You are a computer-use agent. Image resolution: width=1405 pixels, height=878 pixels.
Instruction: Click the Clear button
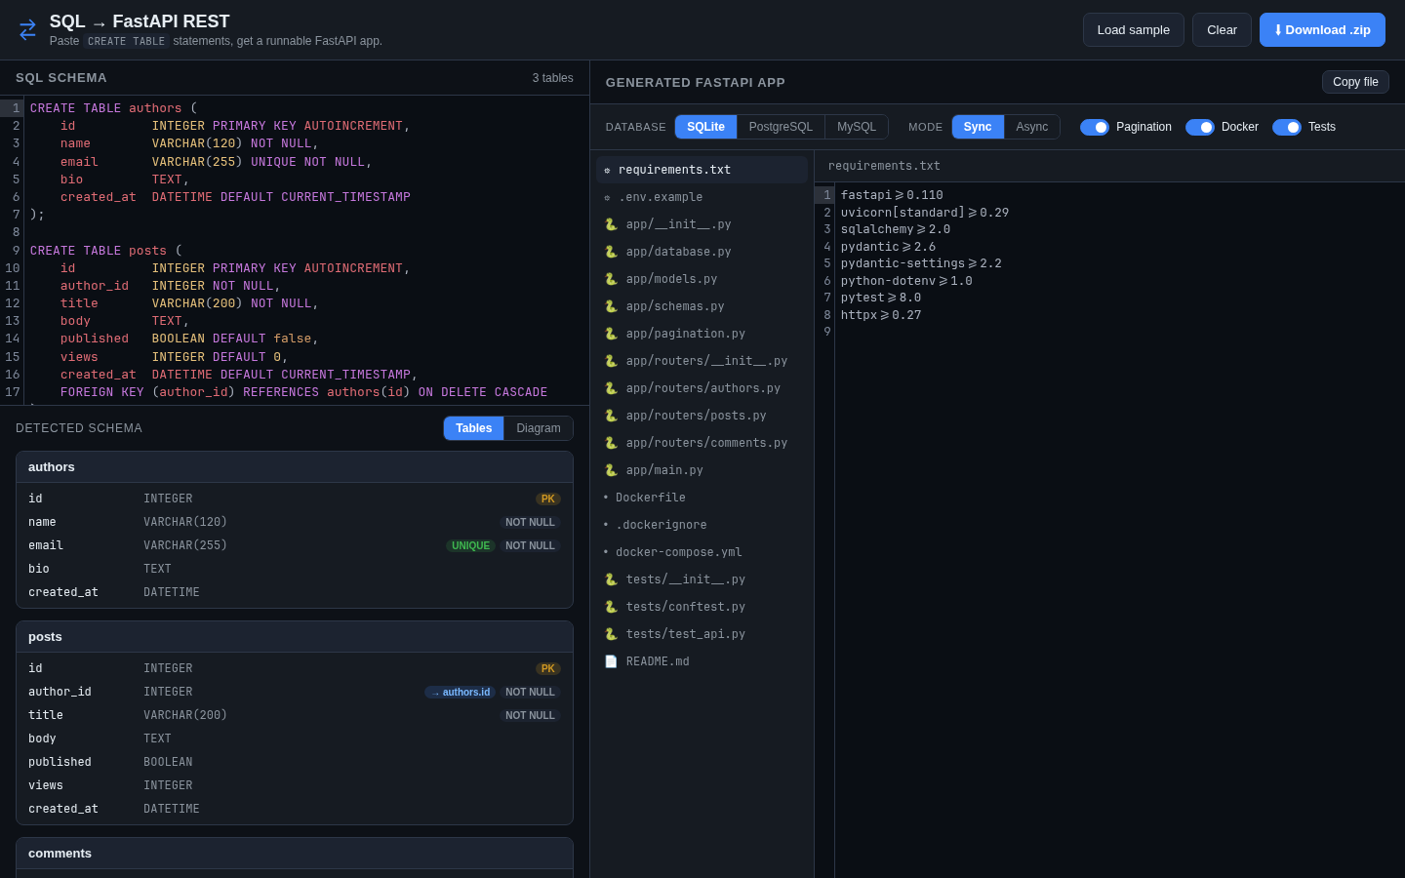1222,29
